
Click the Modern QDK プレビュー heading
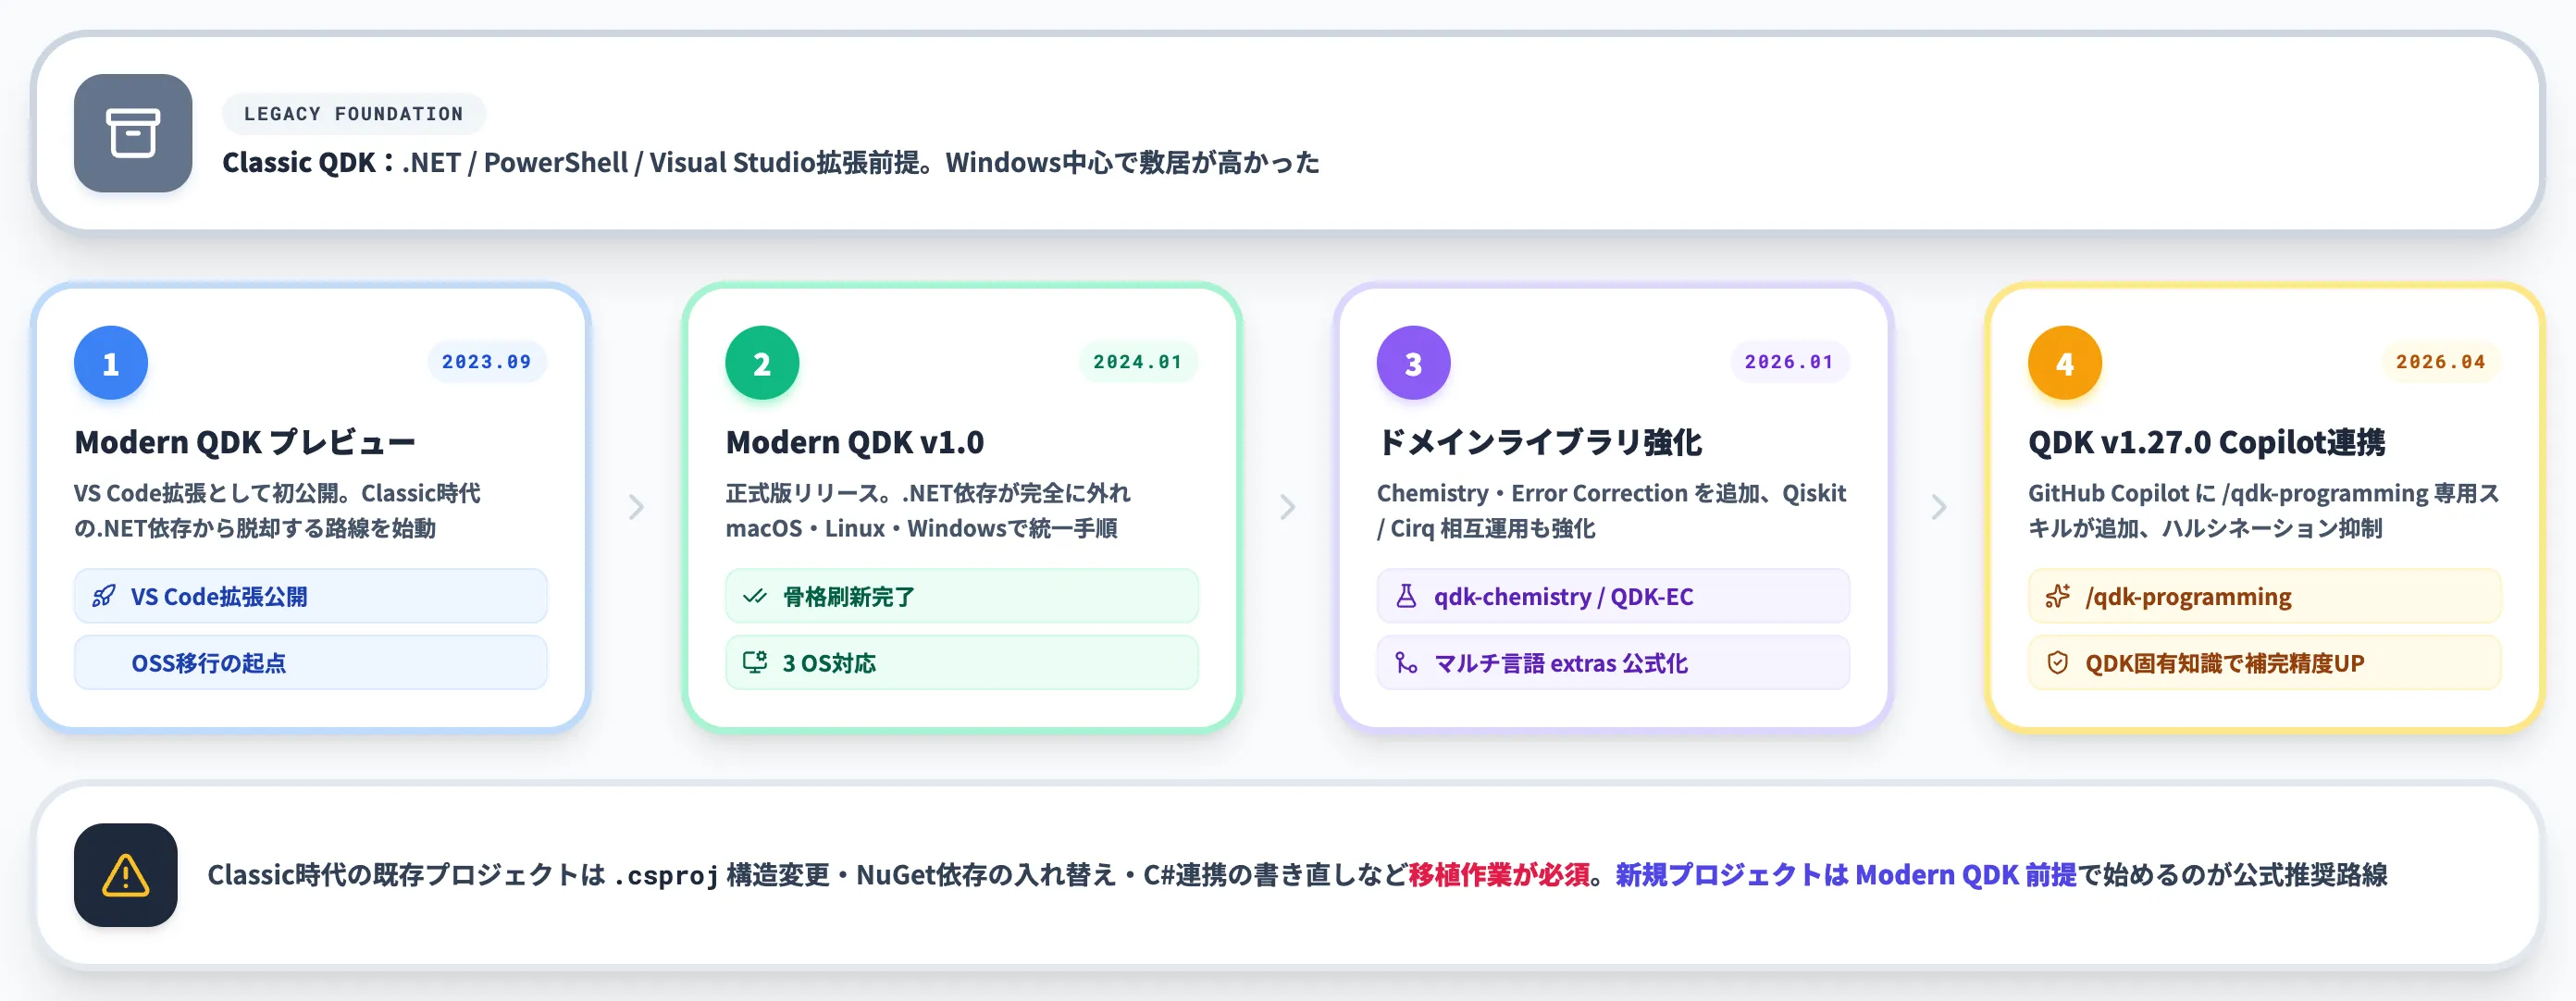(245, 442)
